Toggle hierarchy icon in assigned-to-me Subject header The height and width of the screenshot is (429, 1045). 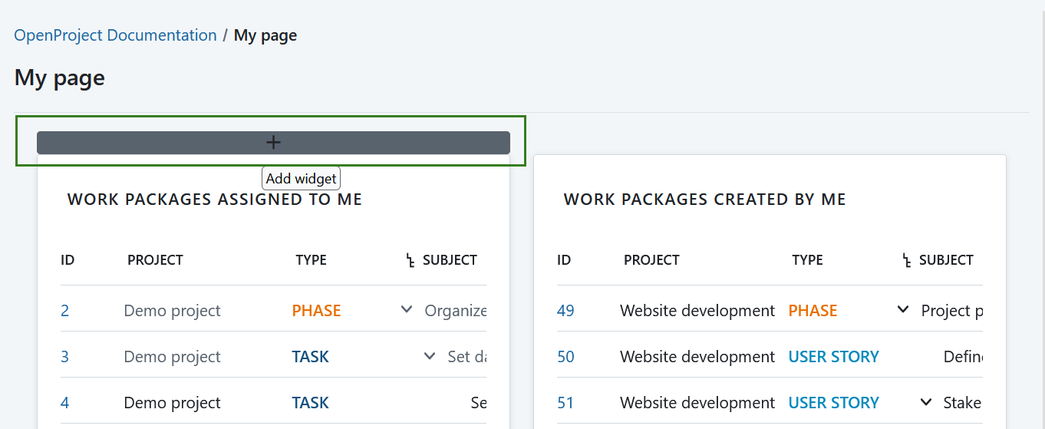tap(410, 261)
